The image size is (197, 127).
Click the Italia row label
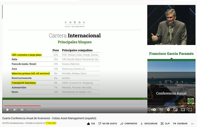pos(15,59)
